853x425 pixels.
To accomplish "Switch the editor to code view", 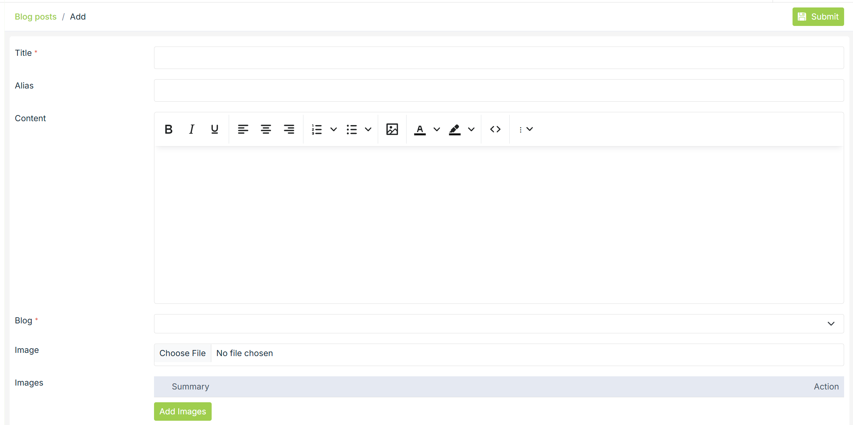I will pos(495,129).
